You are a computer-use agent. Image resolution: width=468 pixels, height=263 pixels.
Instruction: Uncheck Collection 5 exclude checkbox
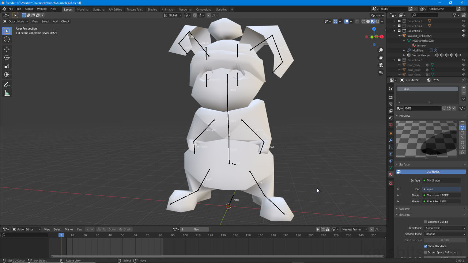click(x=399, y=31)
